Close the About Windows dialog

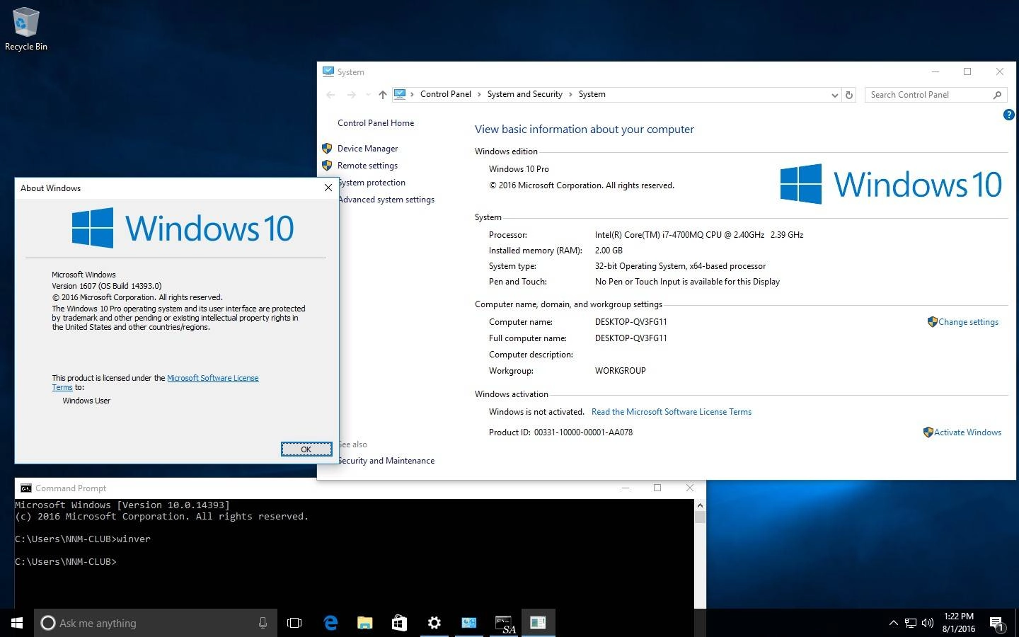tap(328, 188)
